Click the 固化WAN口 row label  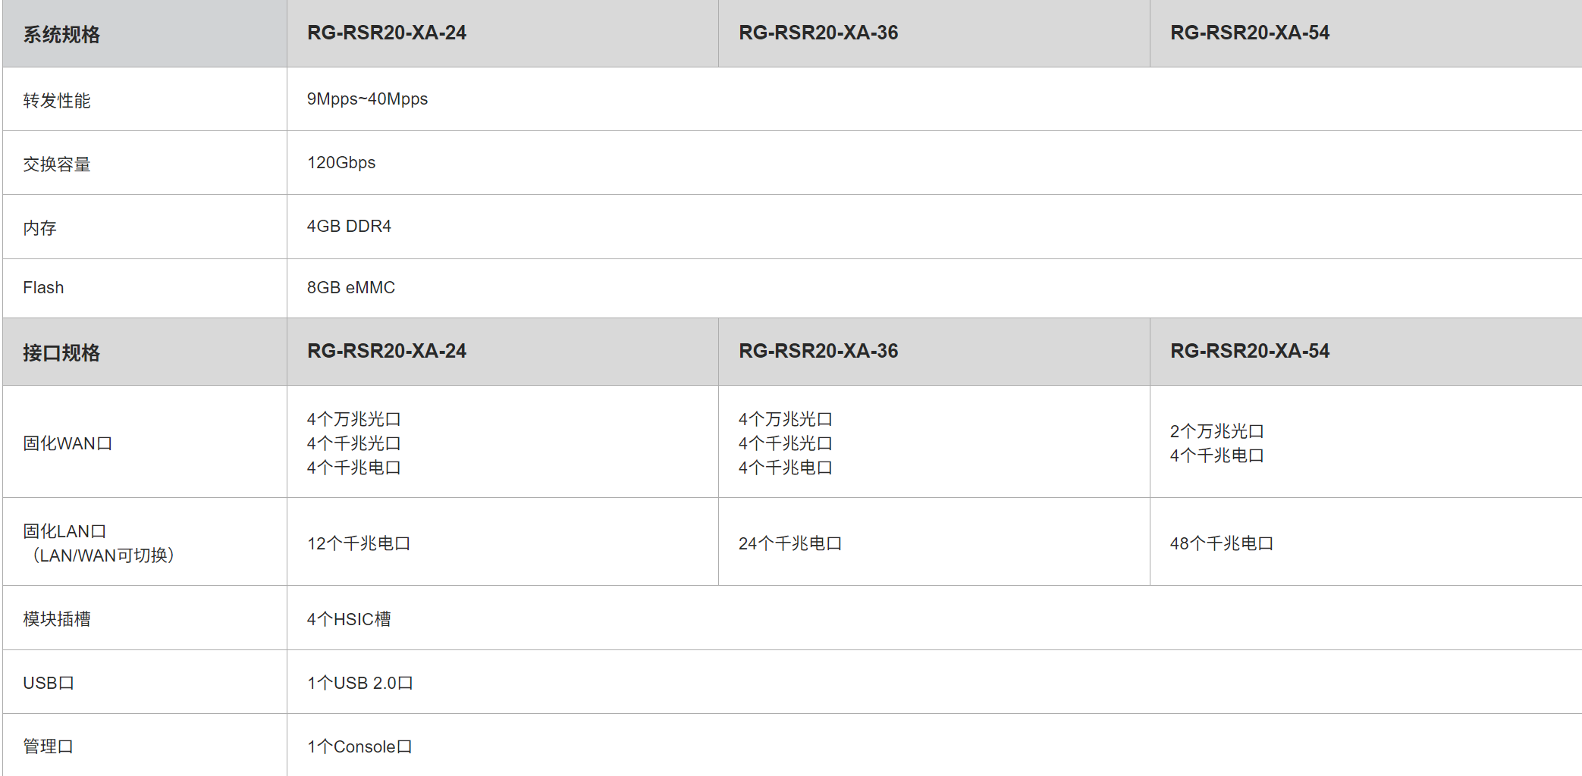[x=67, y=443]
